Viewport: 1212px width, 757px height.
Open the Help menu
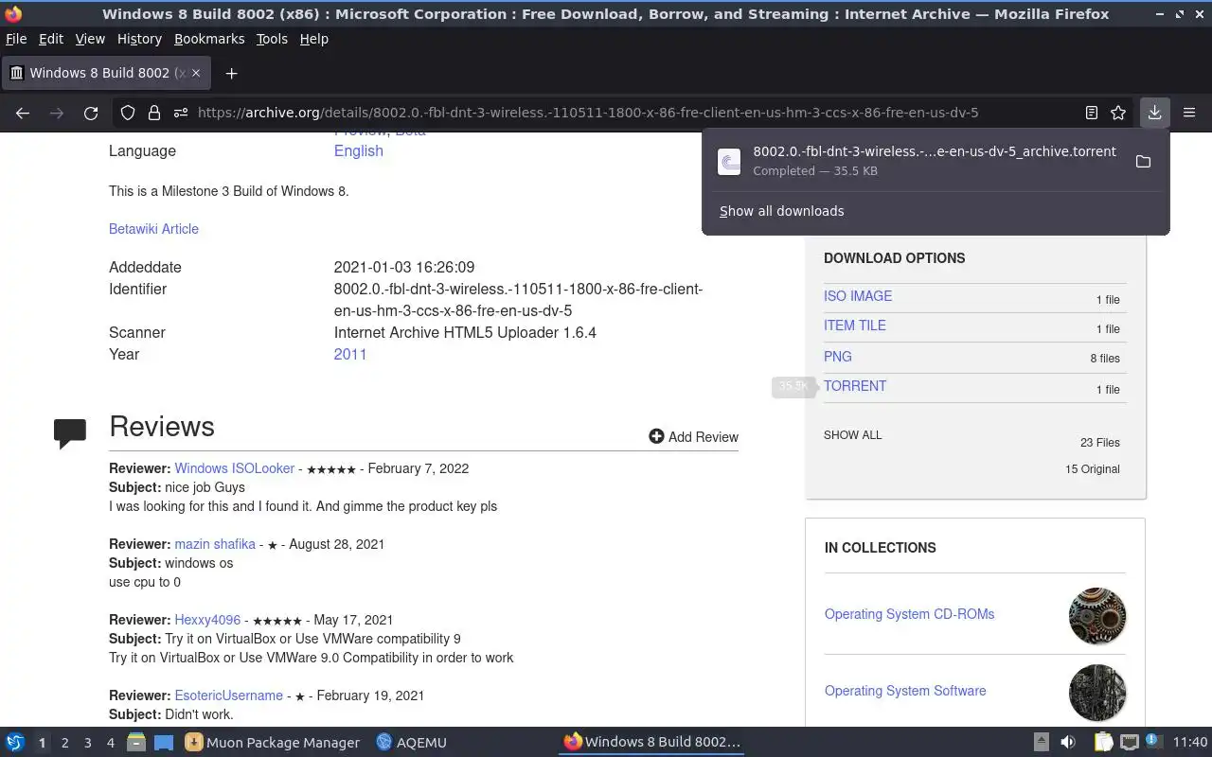tap(313, 39)
